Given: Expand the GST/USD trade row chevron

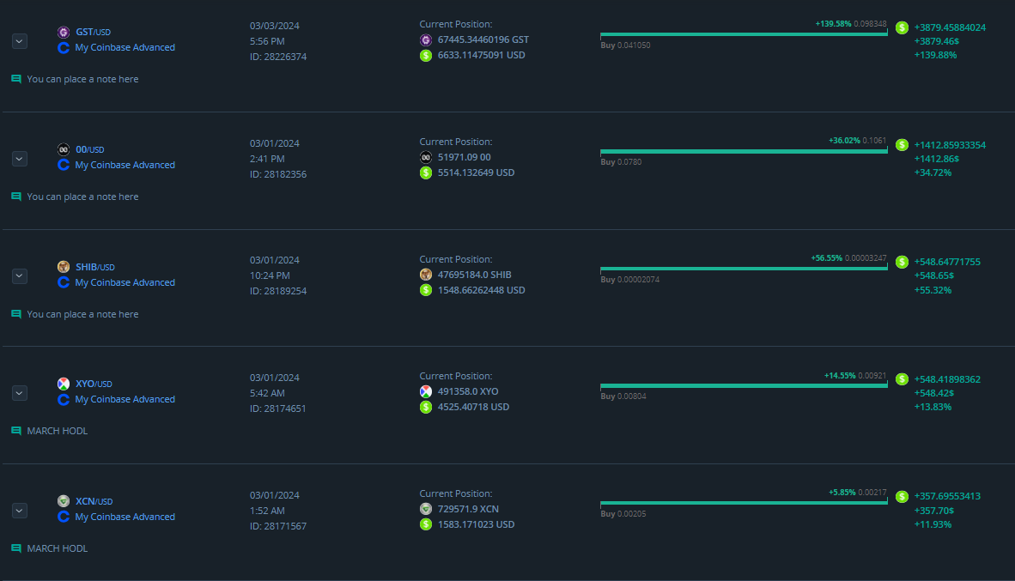Looking at the screenshot, I should [20, 40].
